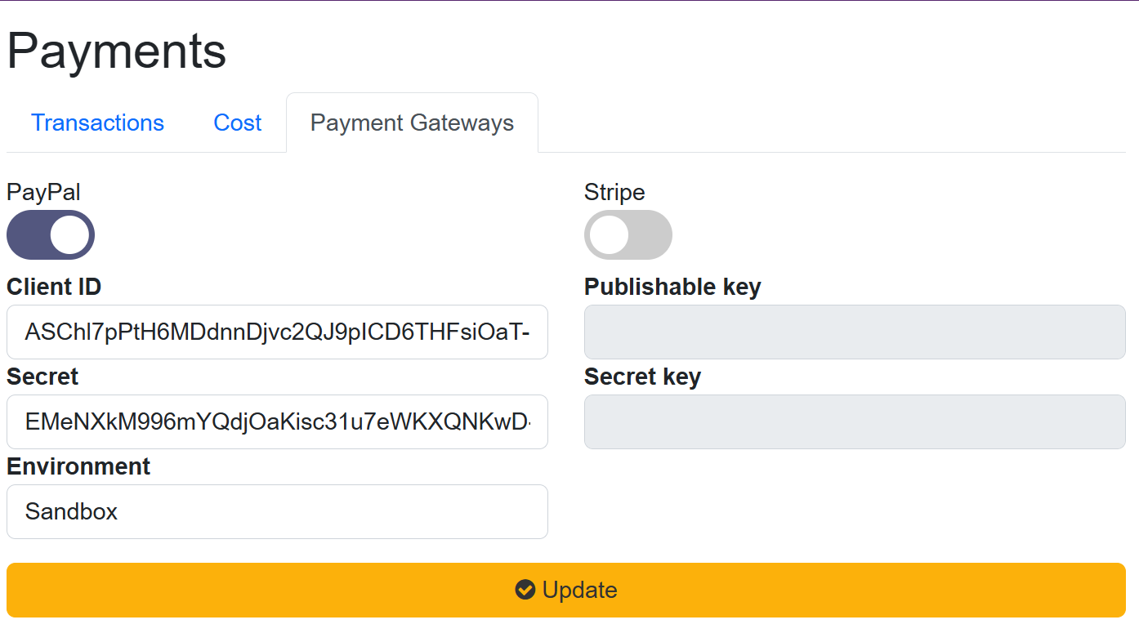Click the Stripe Secret key field
Image resolution: width=1139 pixels, height=642 pixels.
coord(854,421)
